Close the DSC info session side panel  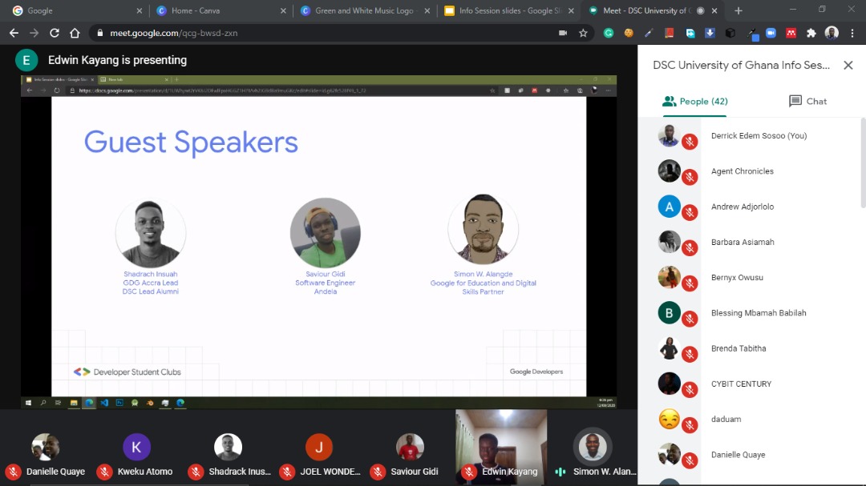(x=848, y=65)
